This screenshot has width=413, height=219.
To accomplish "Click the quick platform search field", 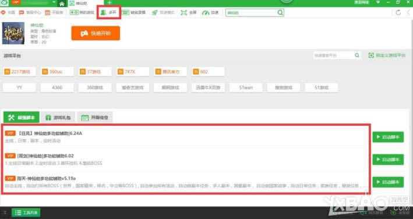I will (333, 55).
